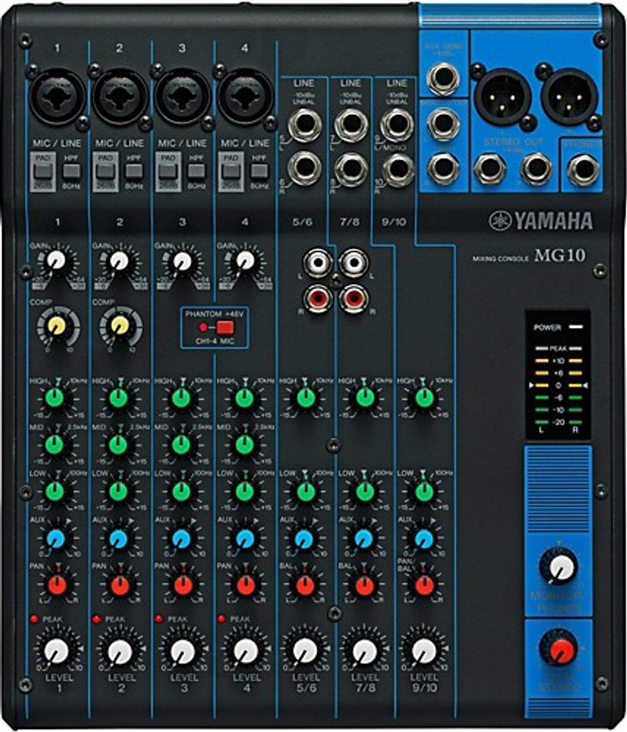Click the channel 5/6 HIGH EQ knob
Image resolution: width=627 pixels, height=732 pixels.
(305, 398)
